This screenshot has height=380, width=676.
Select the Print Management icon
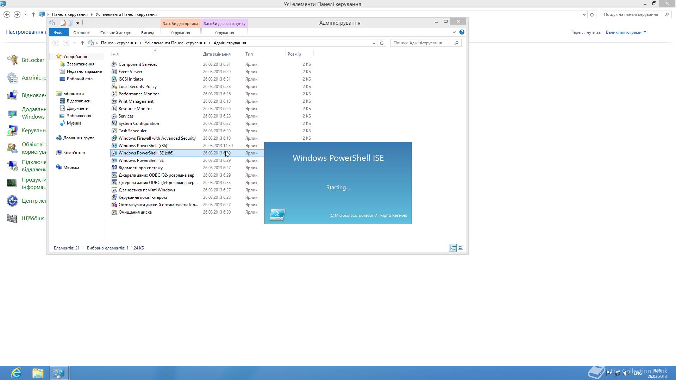click(114, 101)
